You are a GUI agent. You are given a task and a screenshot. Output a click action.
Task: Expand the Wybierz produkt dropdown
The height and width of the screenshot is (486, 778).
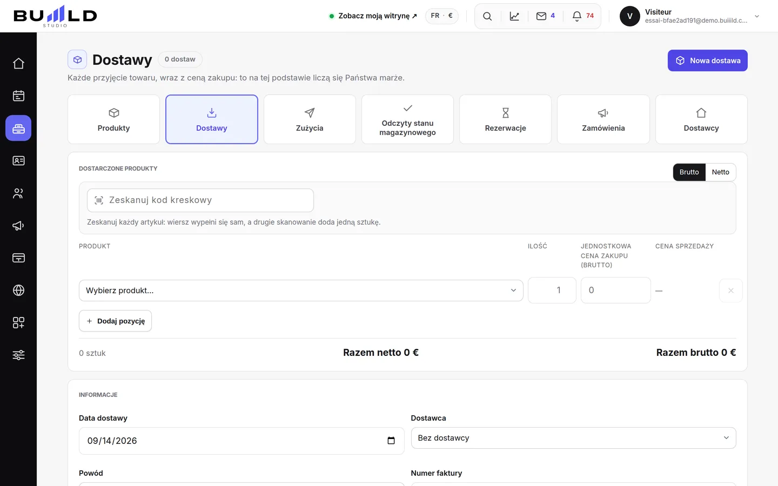point(301,291)
